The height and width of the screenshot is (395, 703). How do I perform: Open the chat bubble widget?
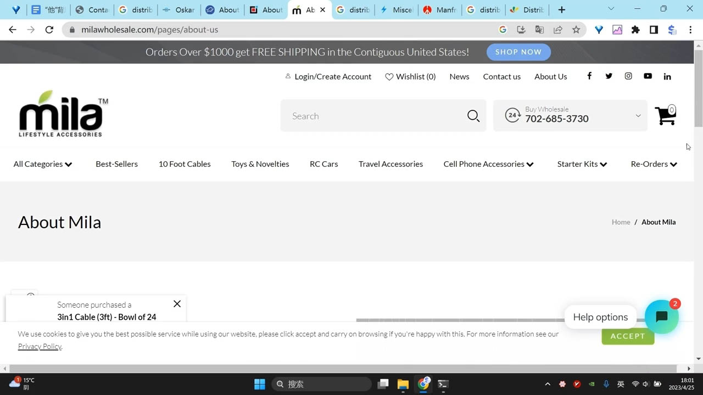(x=661, y=317)
